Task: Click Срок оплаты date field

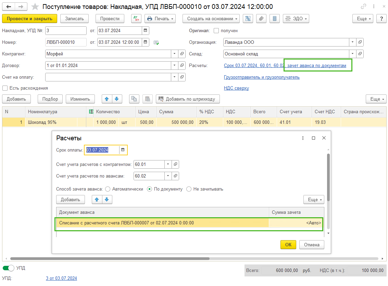Action: click(x=102, y=150)
